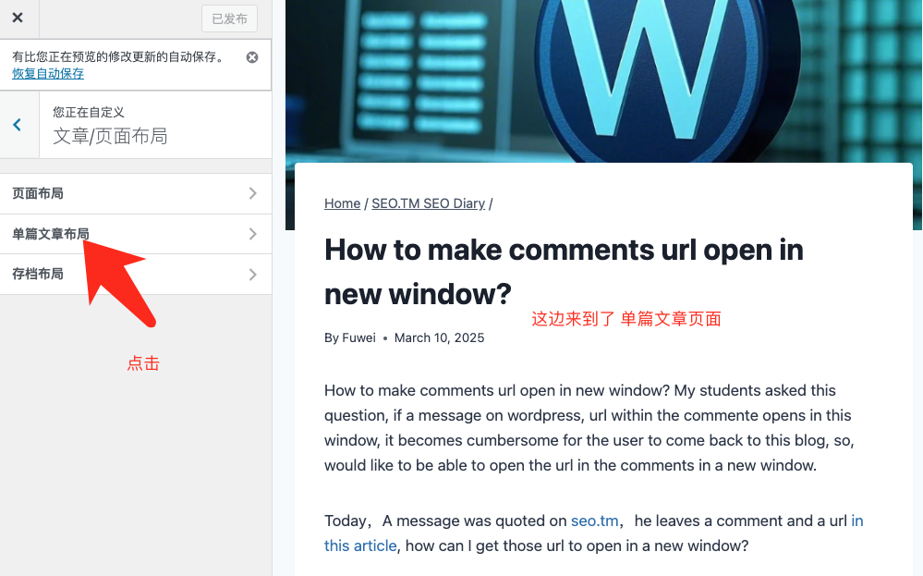Expand the arrow beside 页面布局
Screen dimensions: 923x576
pos(252,193)
